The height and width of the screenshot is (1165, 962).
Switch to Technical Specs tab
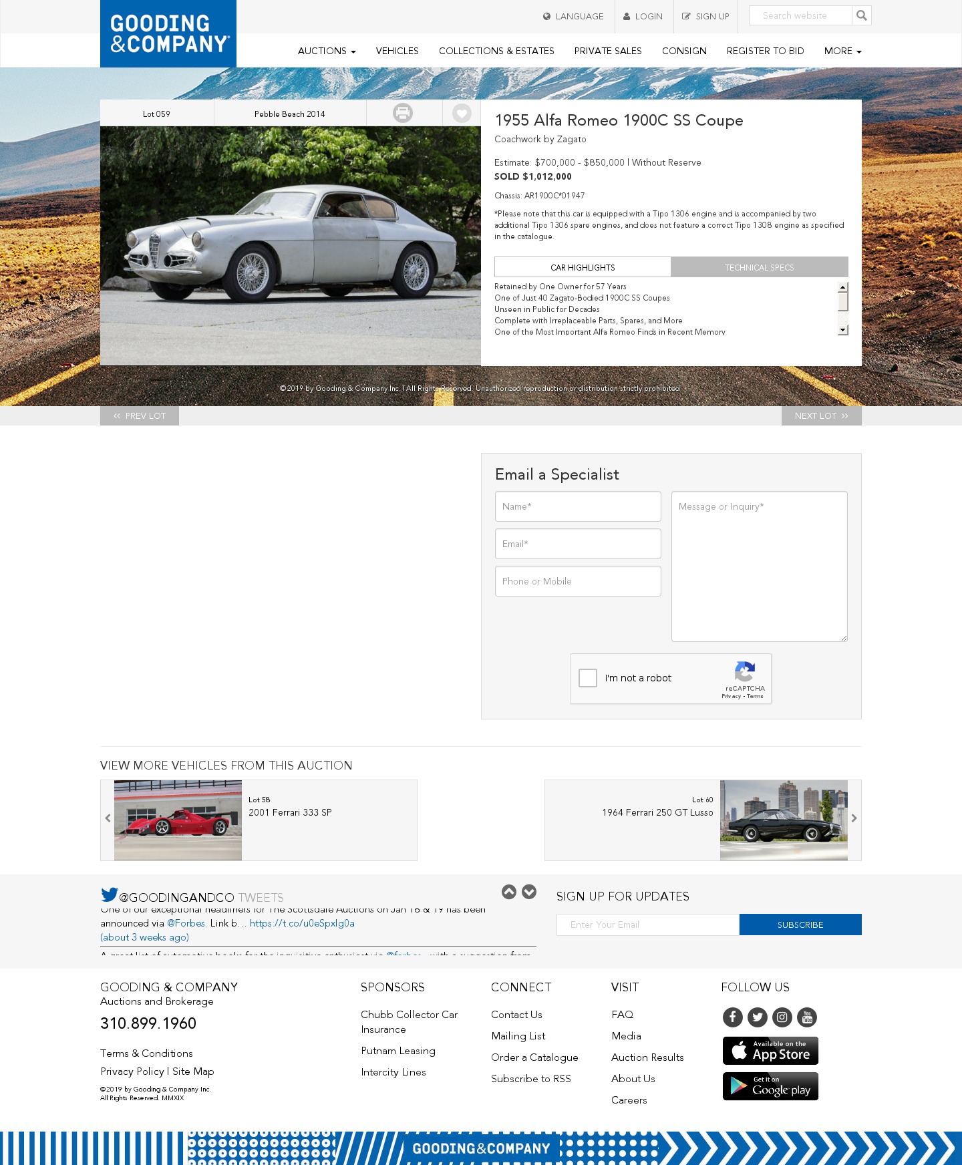click(760, 267)
